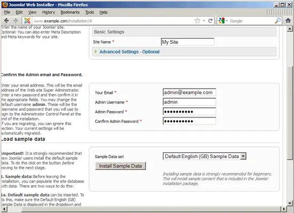The height and width of the screenshot is (213, 294).
Task: Click the horizontal scrollbar right arrow
Action: (x=284, y=209)
